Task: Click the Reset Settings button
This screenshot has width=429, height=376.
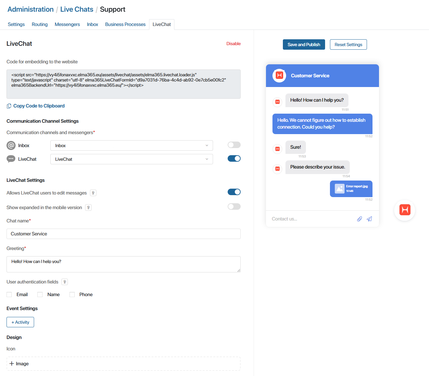Action: tap(348, 44)
